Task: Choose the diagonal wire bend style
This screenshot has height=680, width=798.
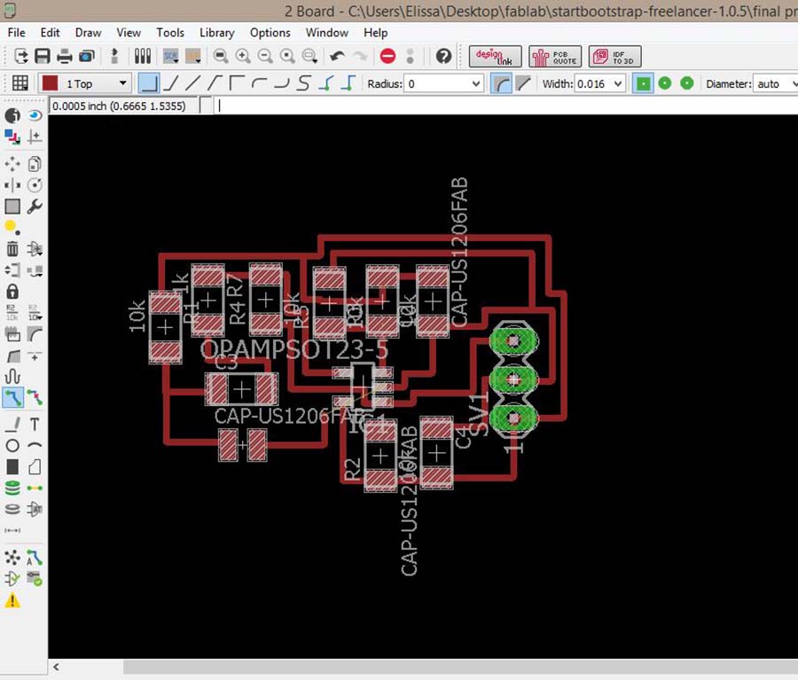Action: click(193, 83)
